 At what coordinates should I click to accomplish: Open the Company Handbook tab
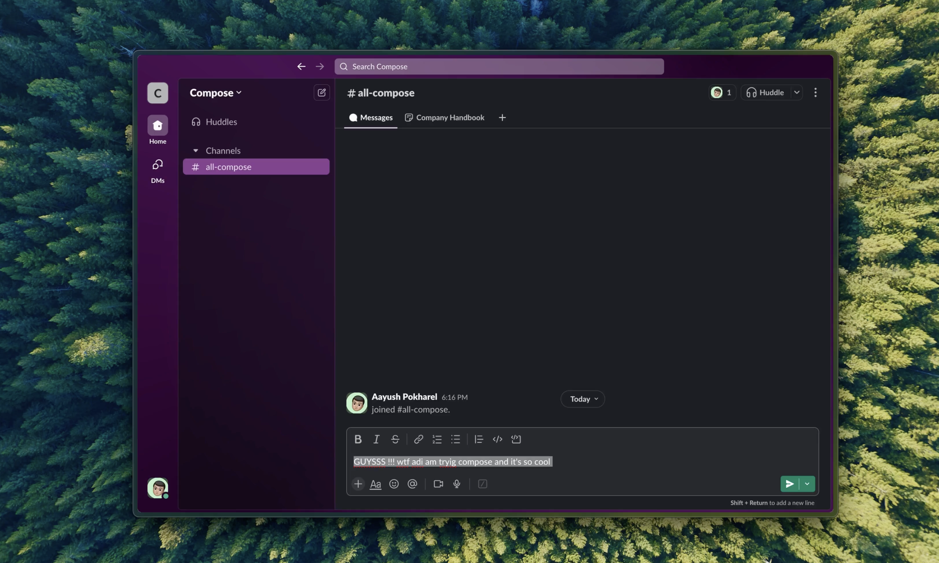tap(445, 118)
